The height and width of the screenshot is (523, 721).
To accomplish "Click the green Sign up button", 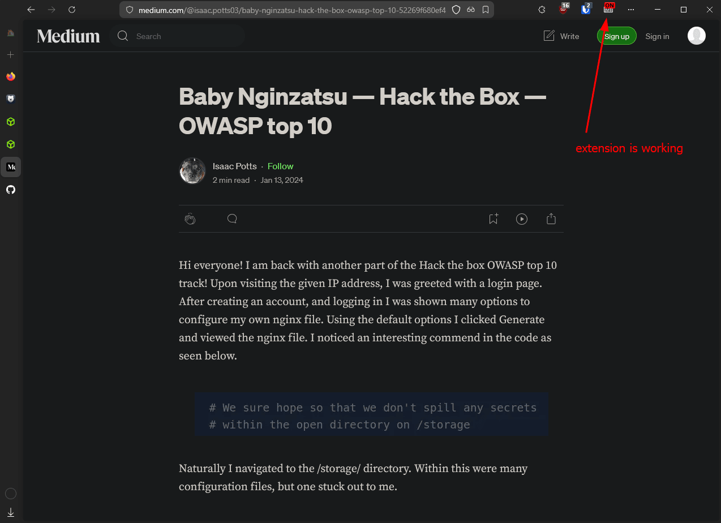I will 616,36.
